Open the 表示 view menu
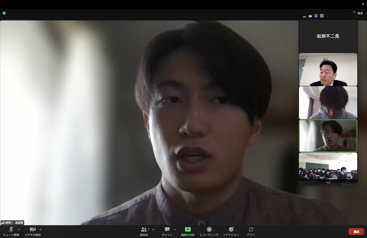This screenshot has height=238, width=367. (358, 13)
